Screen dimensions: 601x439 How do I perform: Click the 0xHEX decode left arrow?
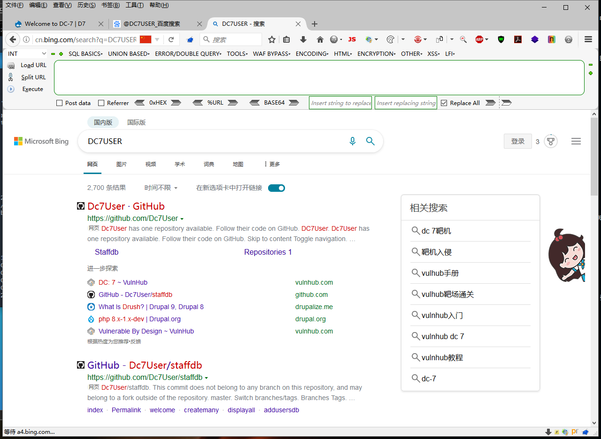[x=140, y=103]
